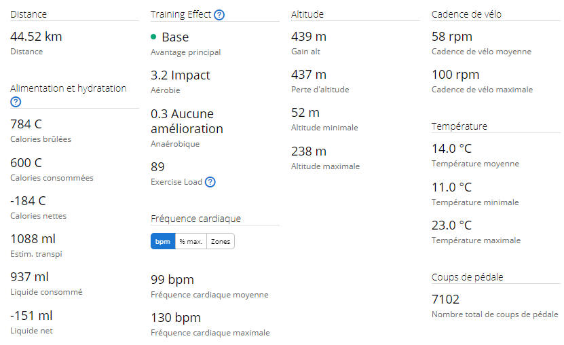This screenshot has height=345, width=564.
Task: Switch heart rate view to % max.
Action: click(191, 241)
